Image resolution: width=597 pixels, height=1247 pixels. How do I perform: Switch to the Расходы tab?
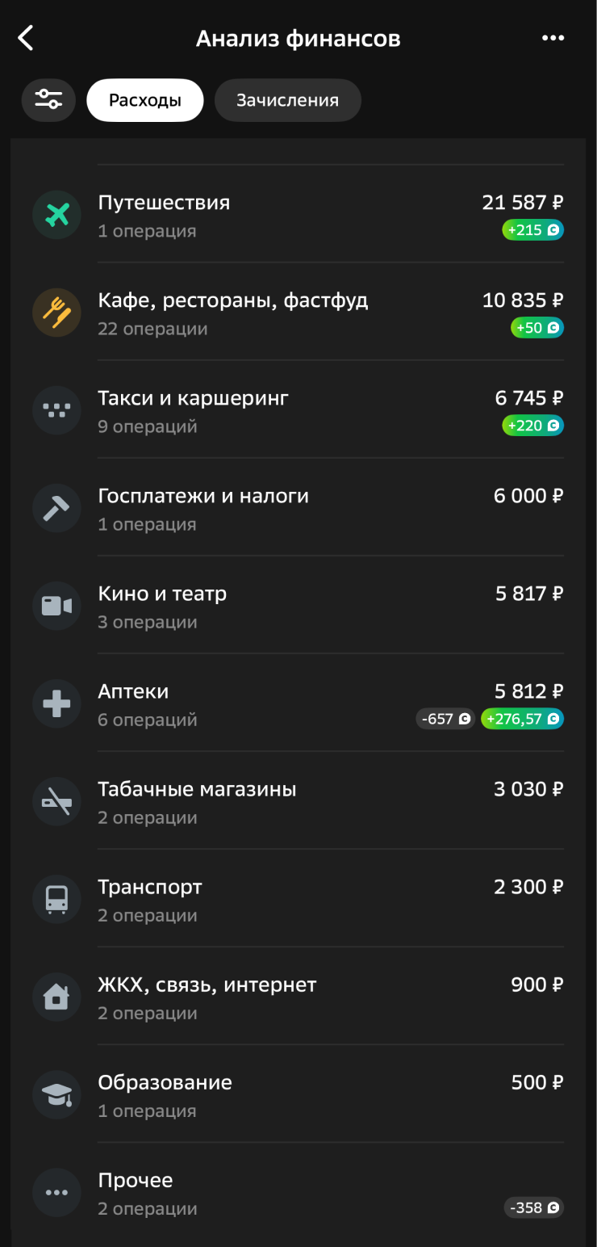(x=145, y=100)
